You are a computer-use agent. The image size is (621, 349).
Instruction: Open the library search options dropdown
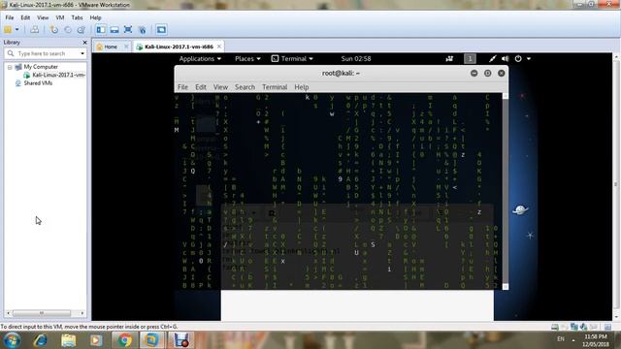pos(82,53)
